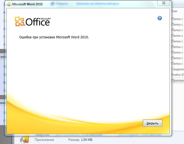Screen dimensions: 184x144
Task: Click the Закрыть button
Action: (152, 123)
